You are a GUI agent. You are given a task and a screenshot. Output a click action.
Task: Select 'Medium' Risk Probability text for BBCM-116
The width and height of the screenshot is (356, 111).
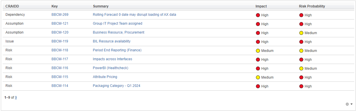(x=311, y=69)
